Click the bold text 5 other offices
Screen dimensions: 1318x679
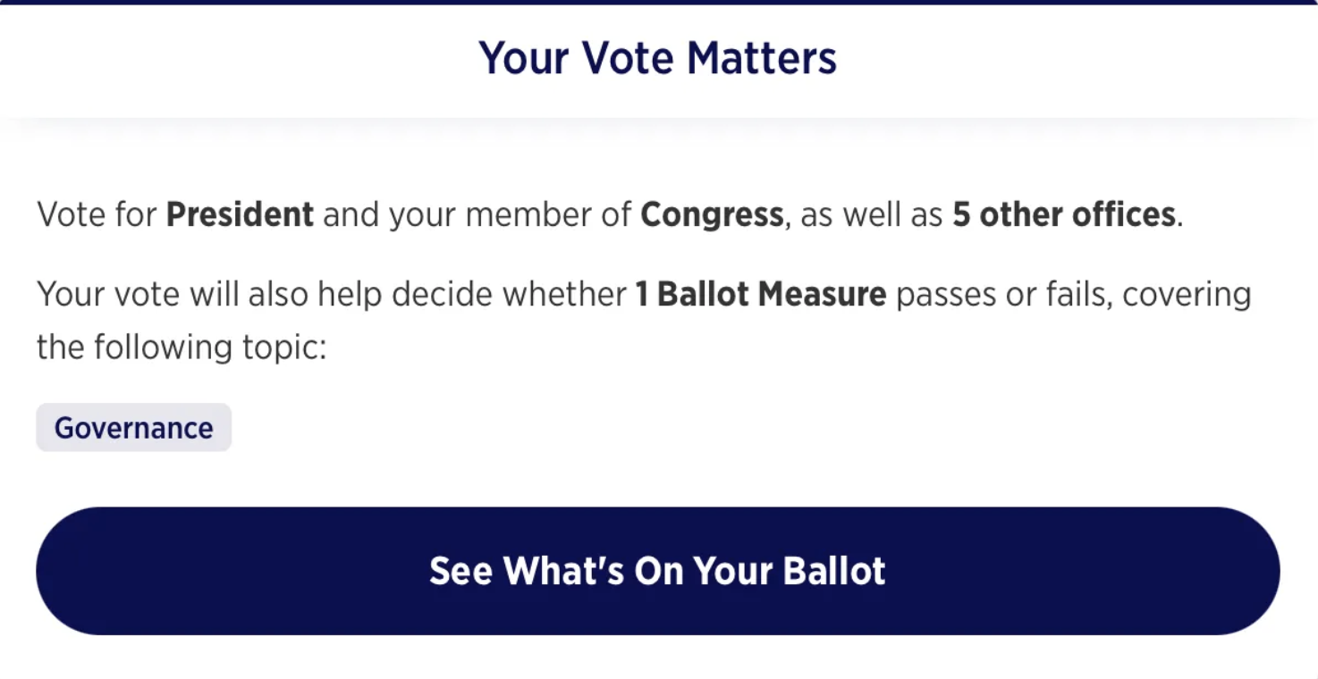click(x=1063, y=215)
